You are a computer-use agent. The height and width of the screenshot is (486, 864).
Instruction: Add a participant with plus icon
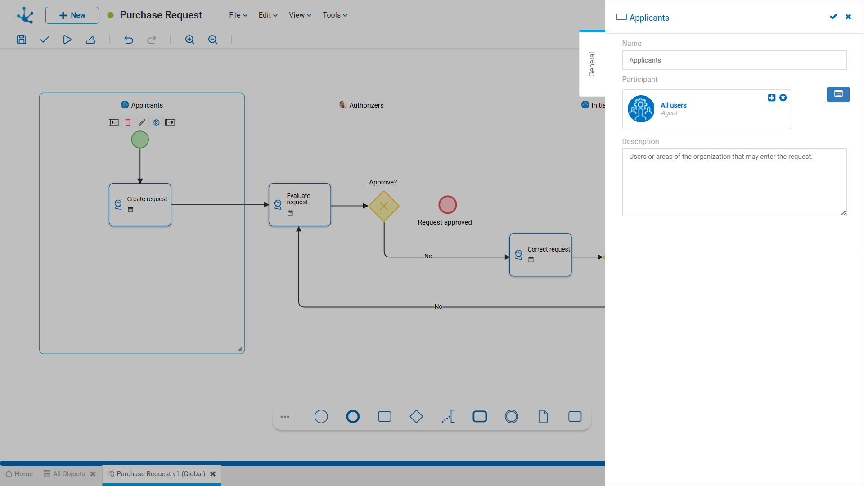[772, 98]
